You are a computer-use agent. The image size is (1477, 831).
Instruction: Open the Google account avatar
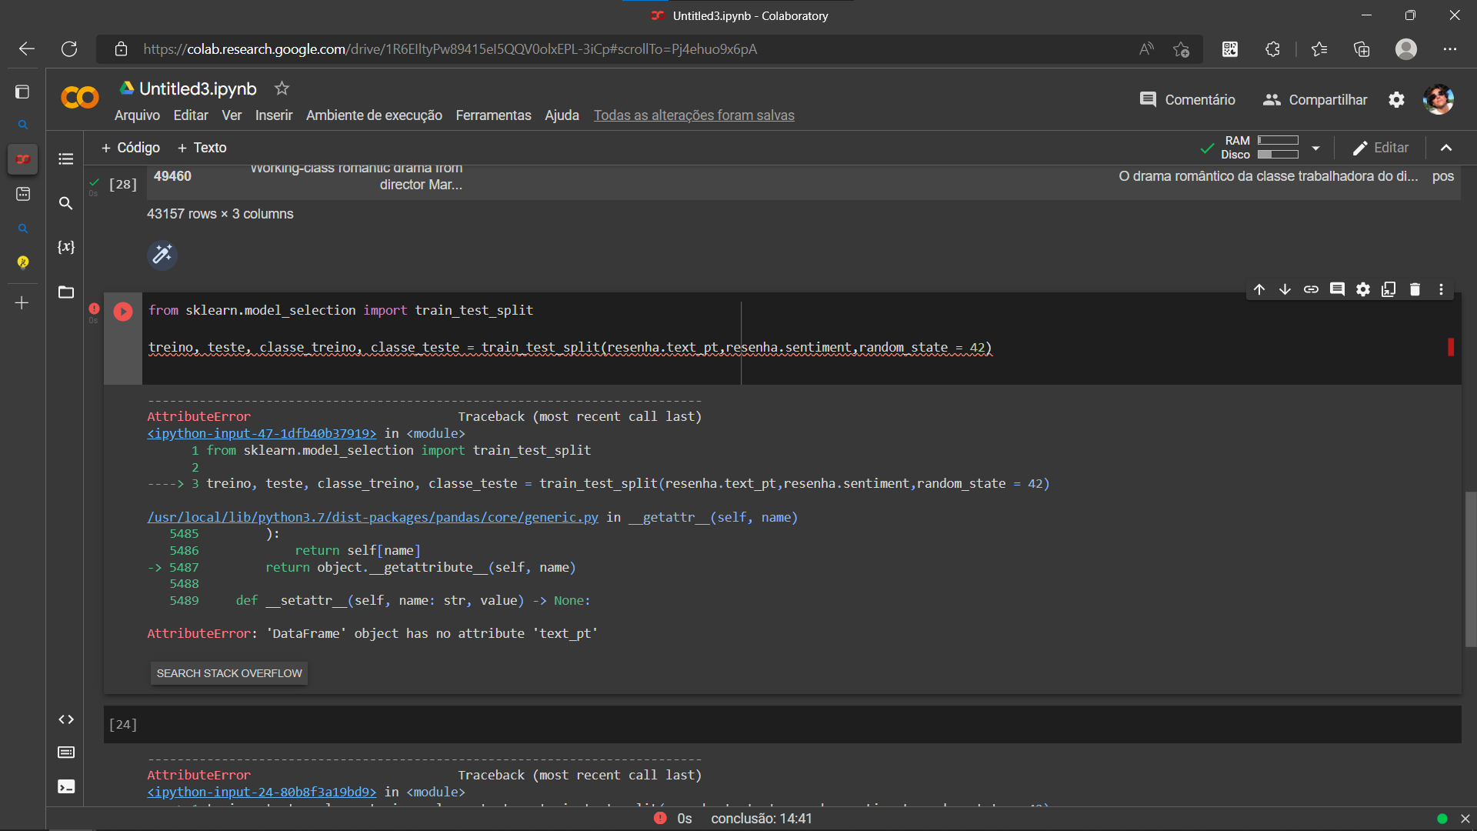tap(1438, 99)
